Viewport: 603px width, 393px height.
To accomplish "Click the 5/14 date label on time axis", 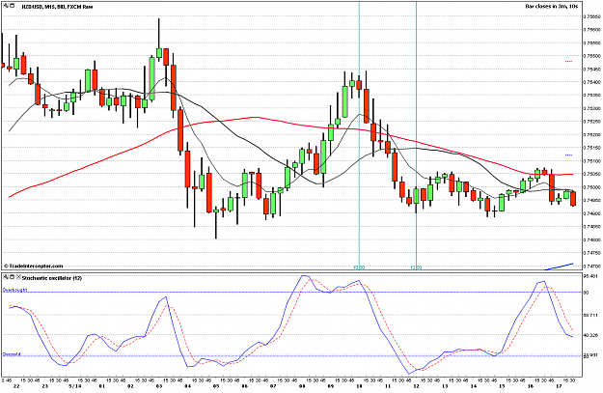I will click(x=74, y=385).
